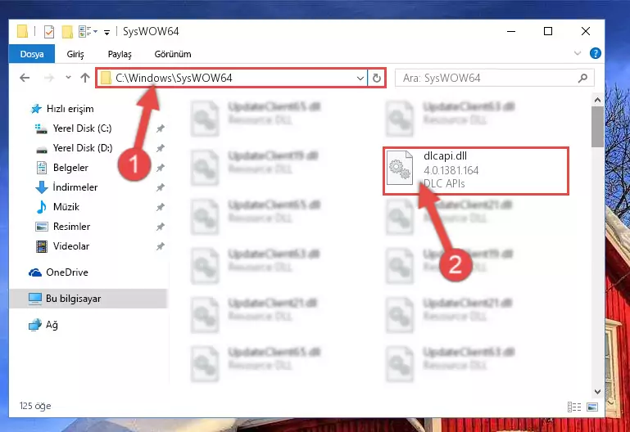
Task: Switch to the Paylaş ribbon tab
Action: 120,54
